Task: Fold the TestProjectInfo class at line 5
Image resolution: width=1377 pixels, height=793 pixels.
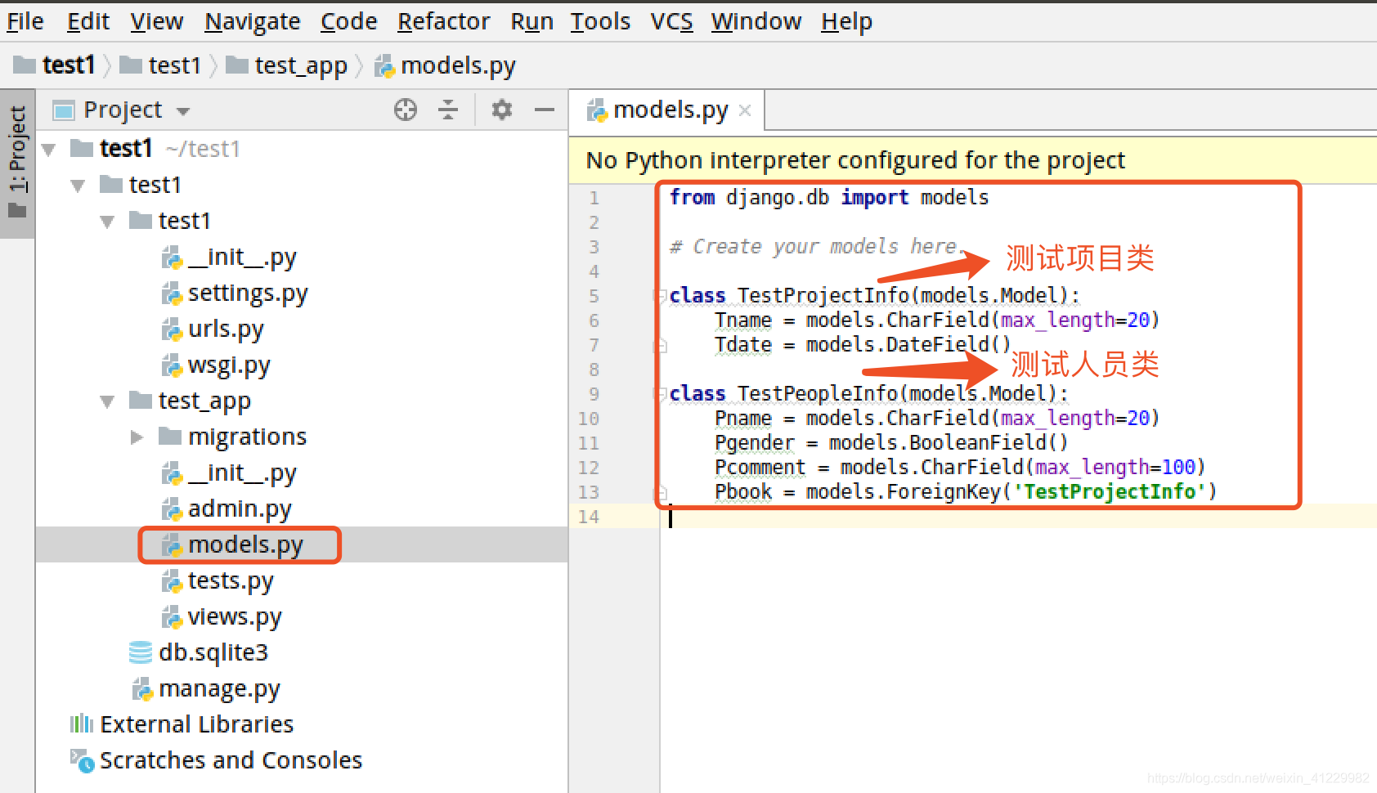Action: [662, 295]
